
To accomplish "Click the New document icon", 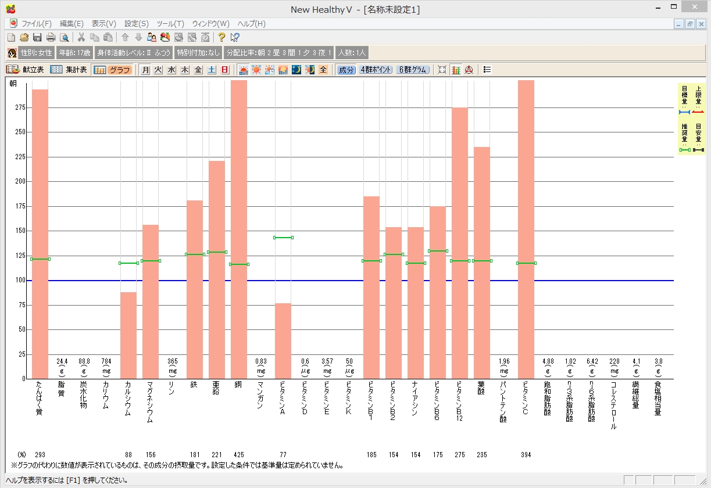I will (x=11, y=38).
